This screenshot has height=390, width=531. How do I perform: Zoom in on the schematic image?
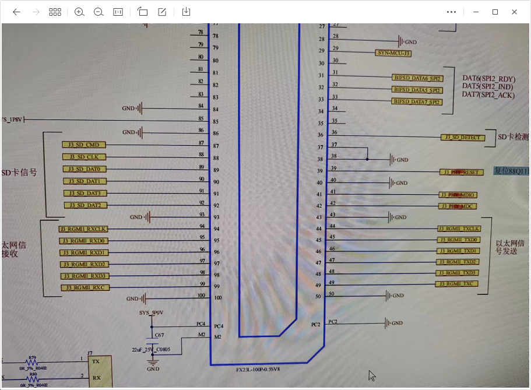(79, 12)
